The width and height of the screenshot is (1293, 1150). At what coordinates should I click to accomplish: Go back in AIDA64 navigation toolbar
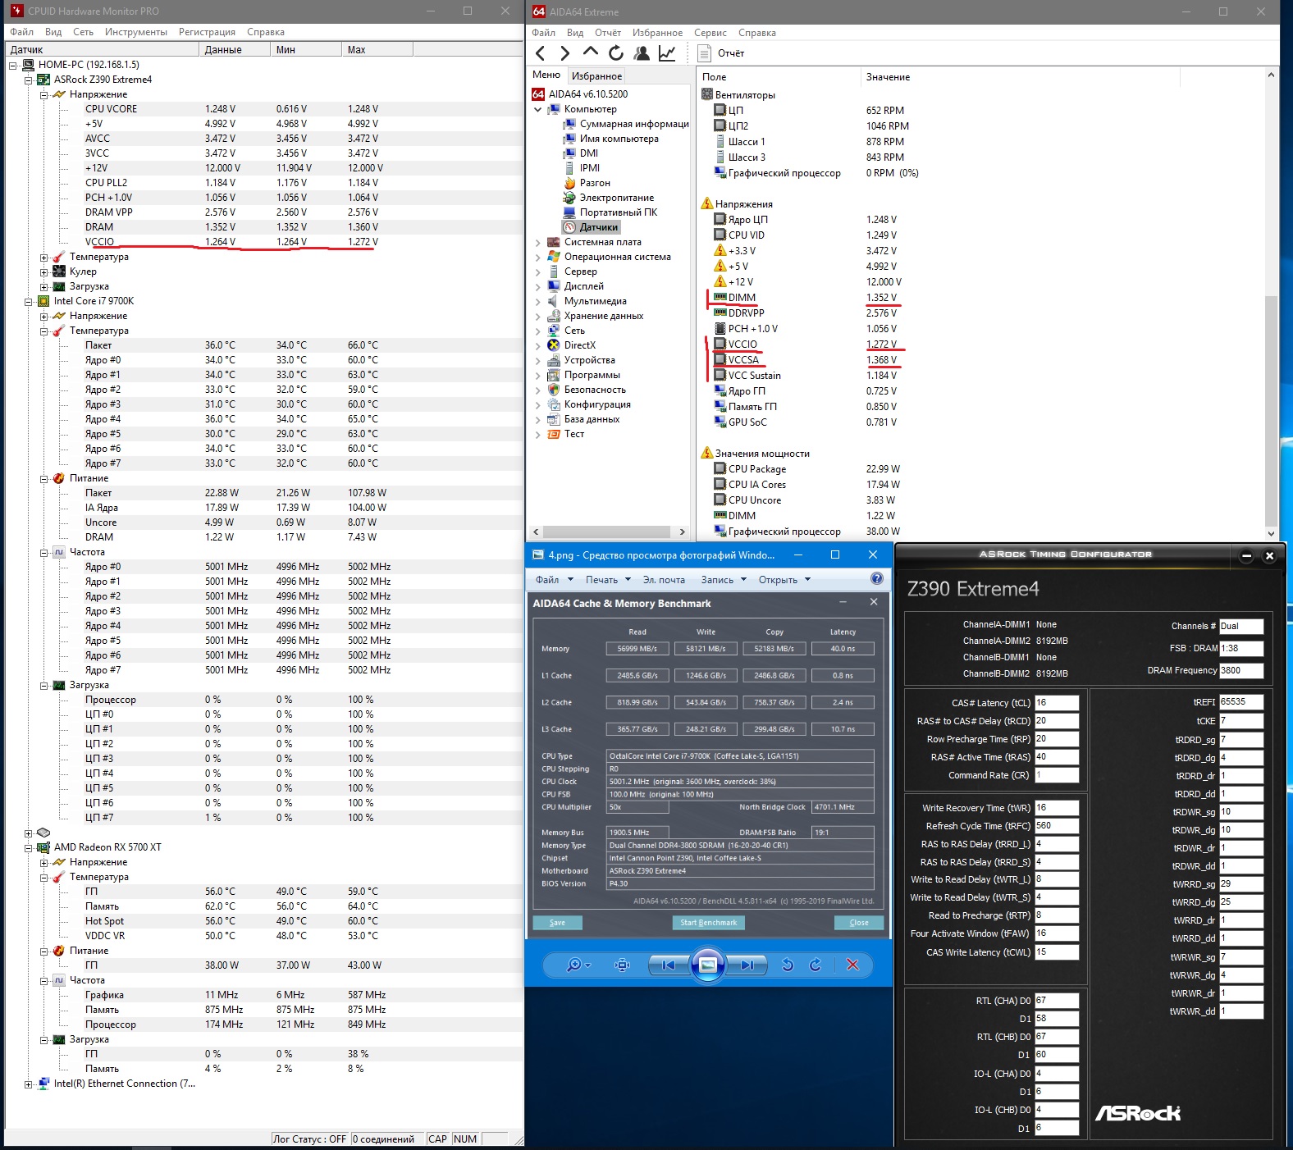[540, 53]
